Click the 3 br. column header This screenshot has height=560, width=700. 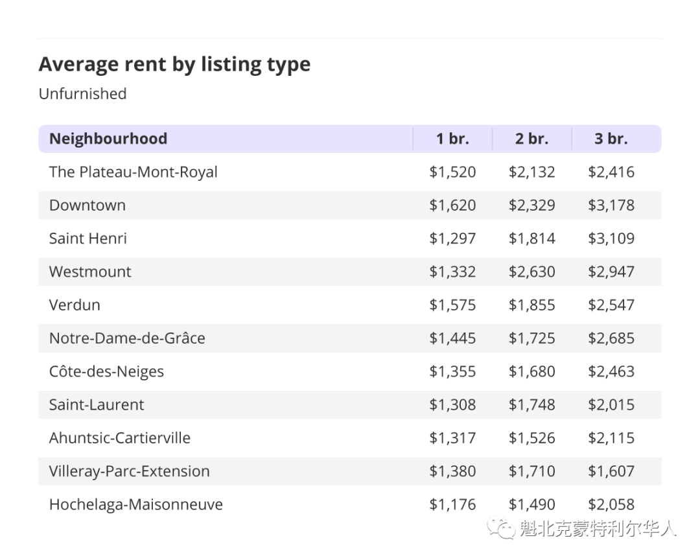(x=611, y=139)
